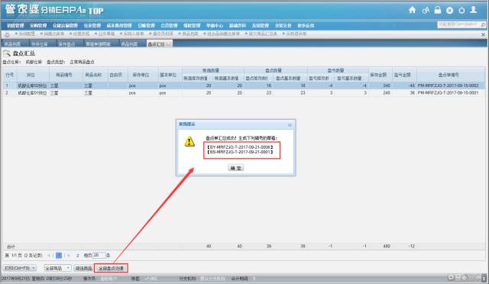
Task: Close the 系统提示 dialog with its X
Action: (x=290, y=124)
